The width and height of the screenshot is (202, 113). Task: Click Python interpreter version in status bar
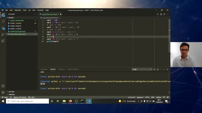tap(20, 97)
